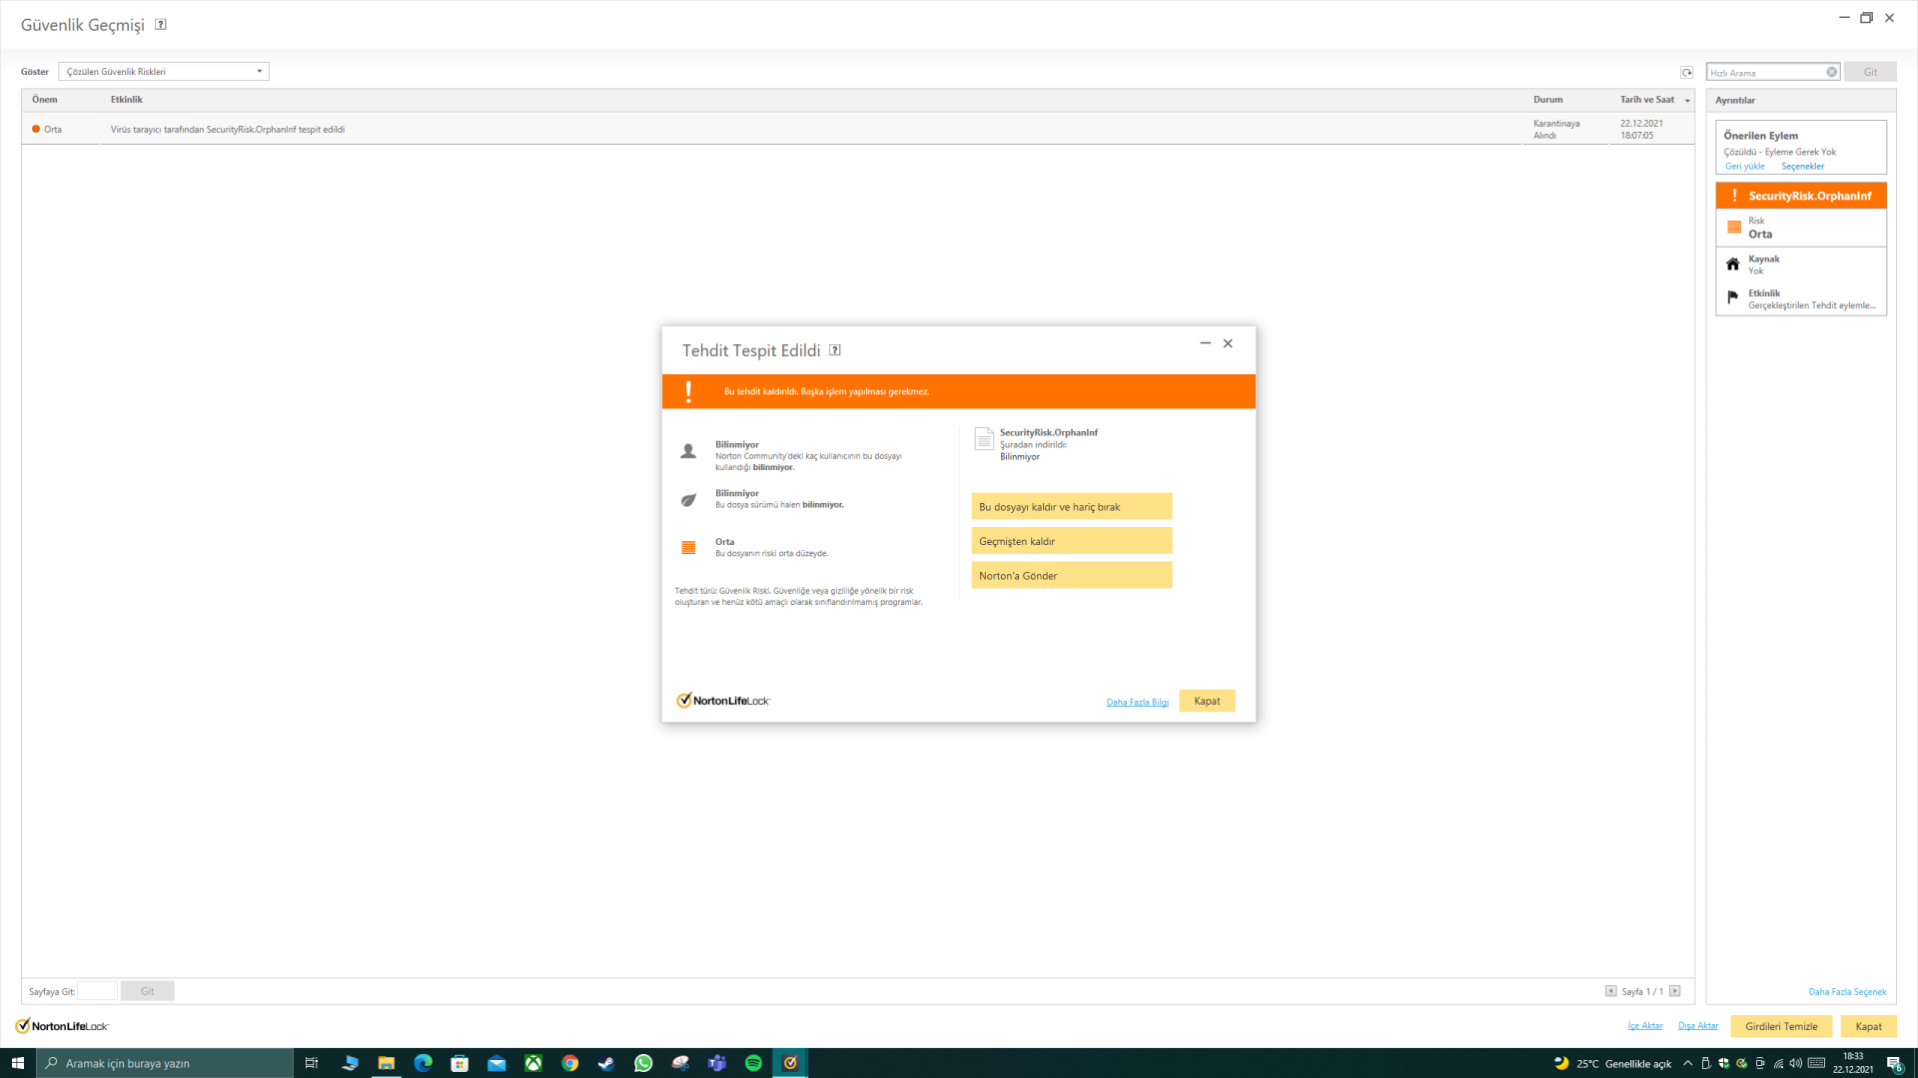
Task: Click the Durum column header
Action: [1547, 100]
